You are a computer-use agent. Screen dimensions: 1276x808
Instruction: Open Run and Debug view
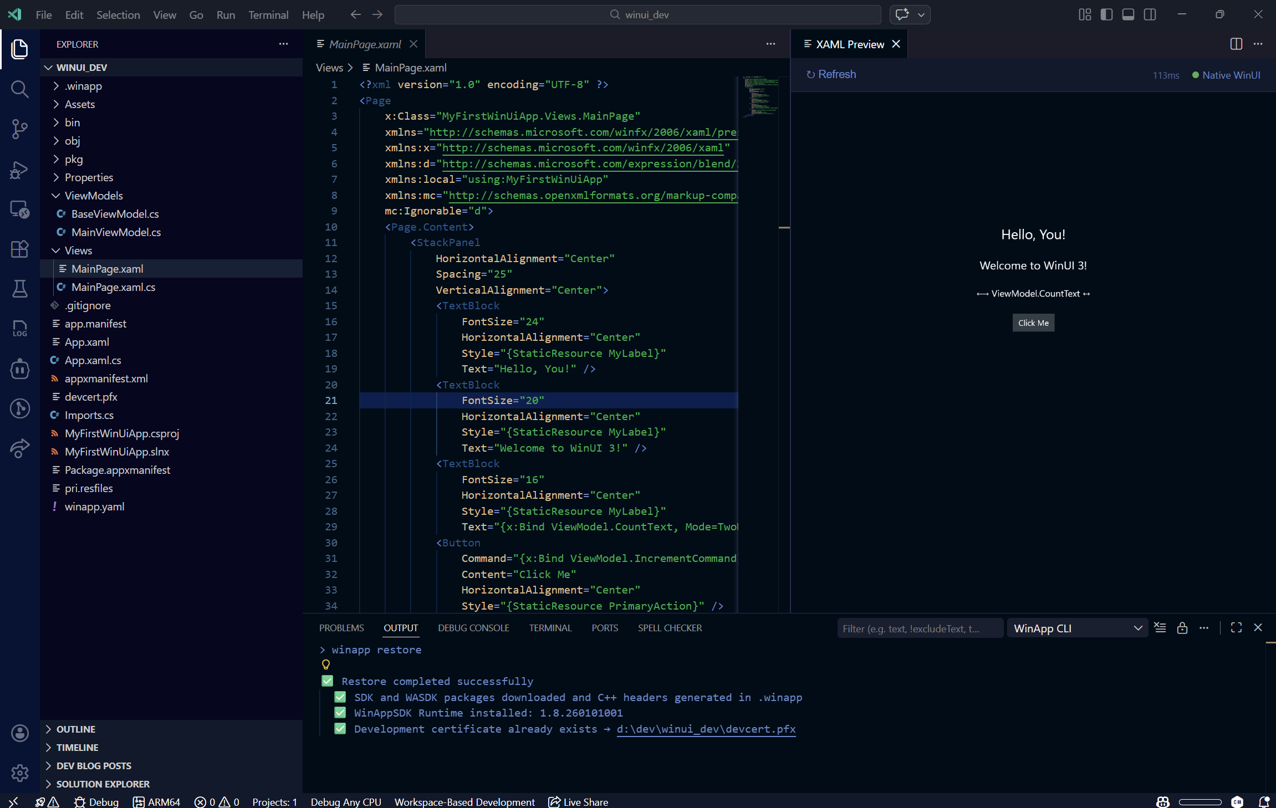[x=19, y=170]
